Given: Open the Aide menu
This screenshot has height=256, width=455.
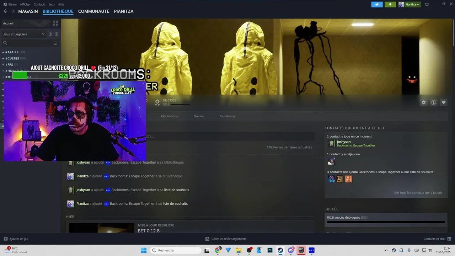Looking at the screenshot, I should [61, 4].
